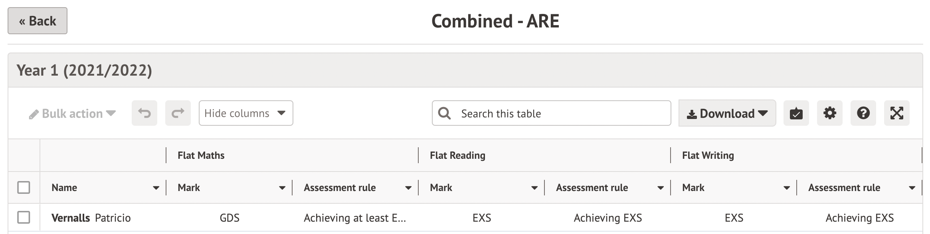Click the undo arrow icon

click(x=144, y=113)
